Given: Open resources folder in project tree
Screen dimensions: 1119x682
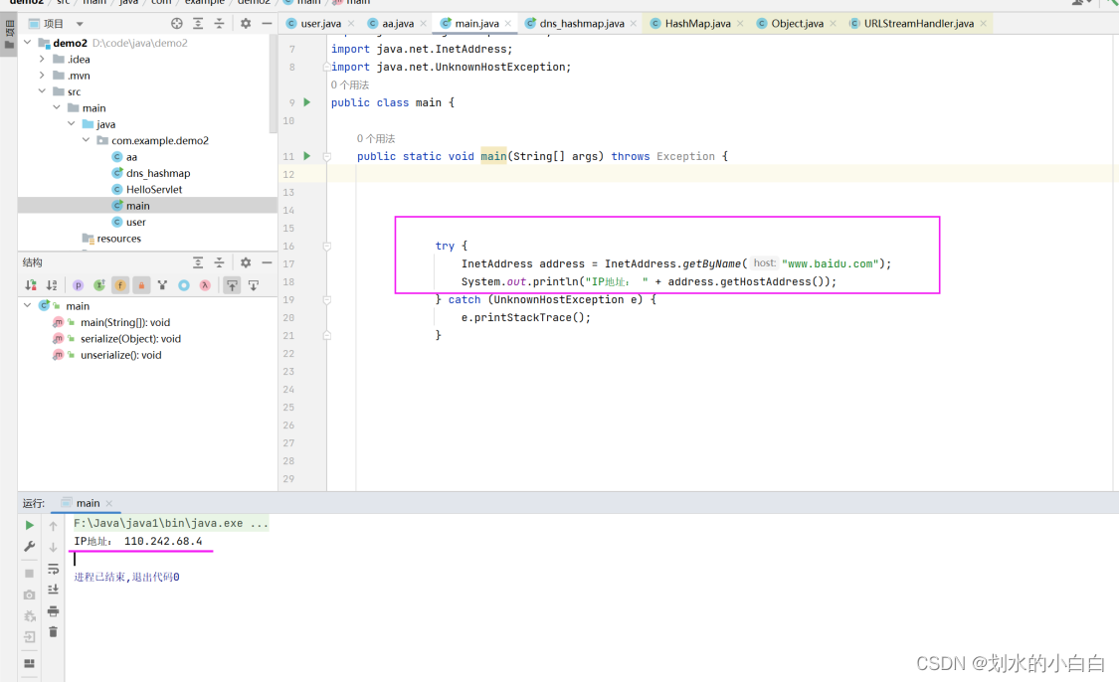Looking at the screenshot, I should (x=119, y=239).
